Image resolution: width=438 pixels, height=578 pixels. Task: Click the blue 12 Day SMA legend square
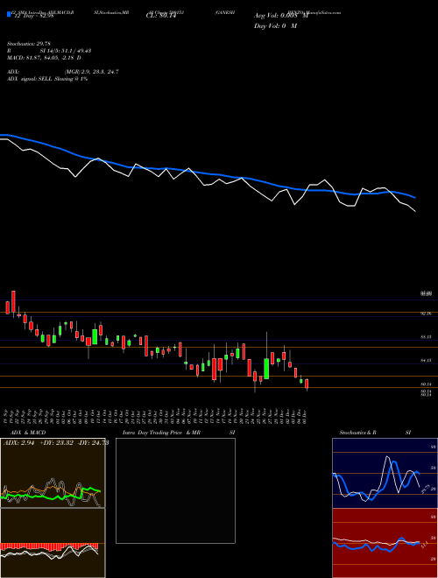(10, 14)
